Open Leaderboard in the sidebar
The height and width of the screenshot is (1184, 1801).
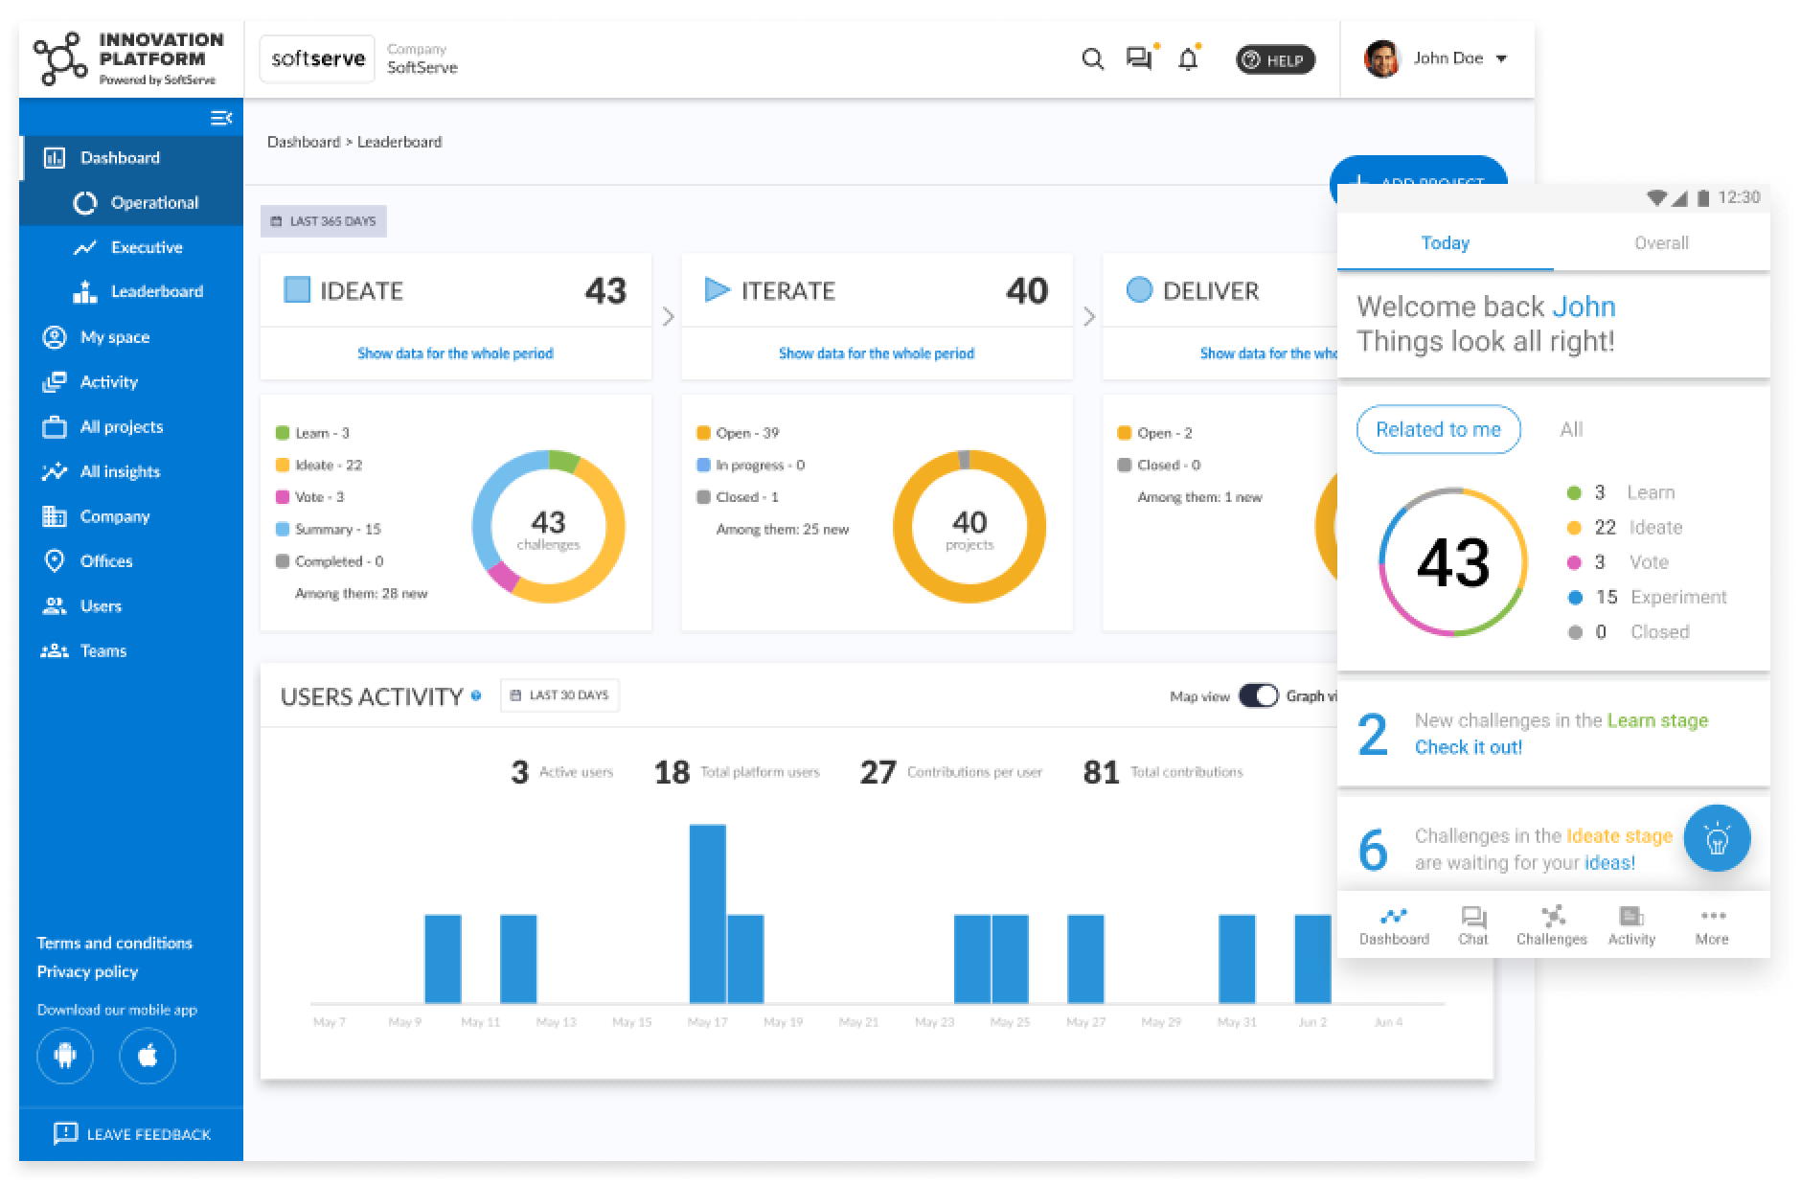(x=131, y=291)
